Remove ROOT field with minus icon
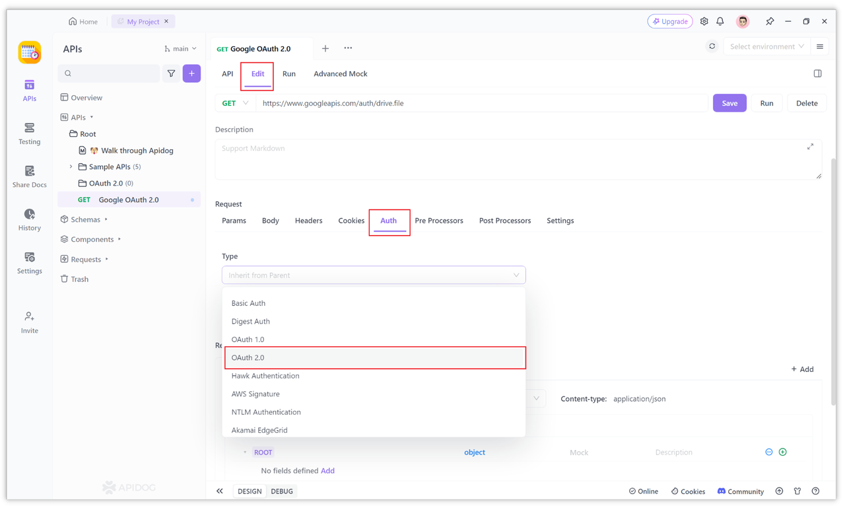The width and height of the screenshot is (845, 506). (768, 452)
